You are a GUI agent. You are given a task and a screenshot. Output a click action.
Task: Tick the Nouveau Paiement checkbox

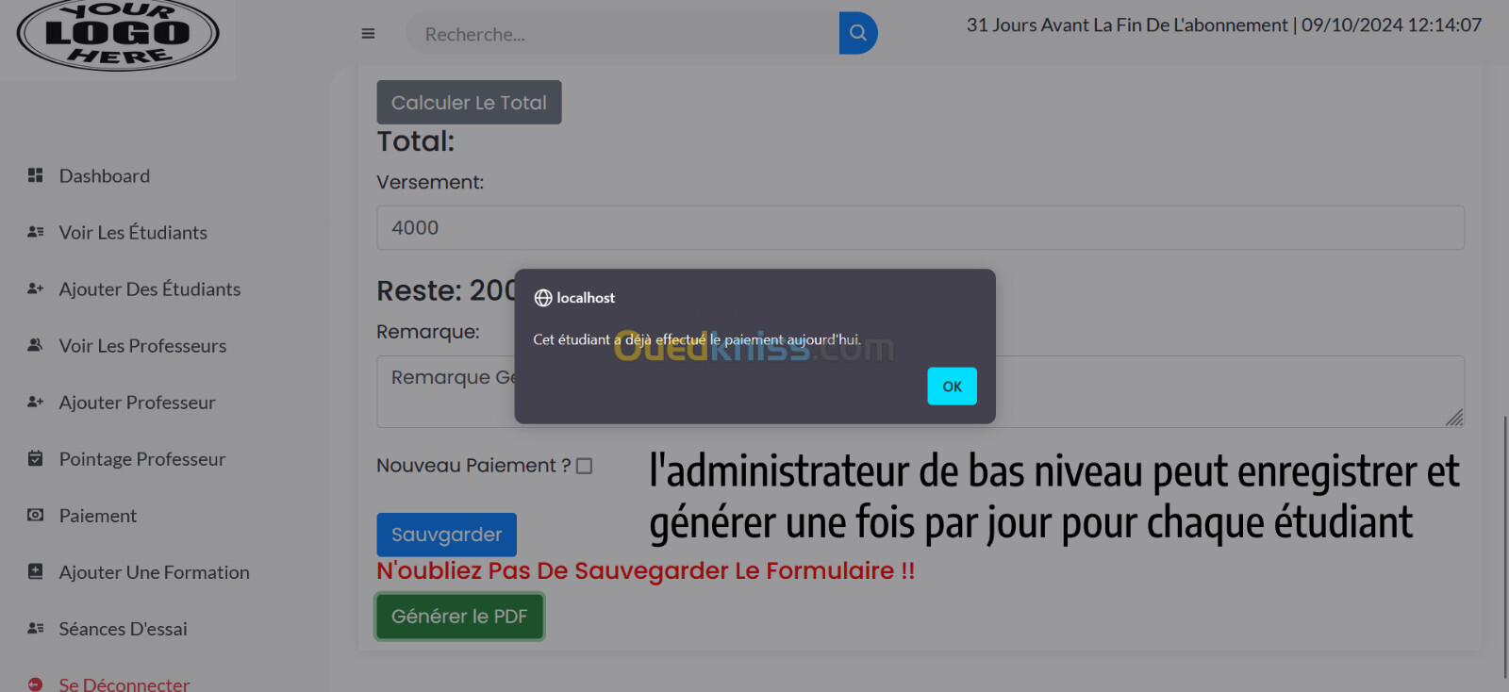tap(585, 466)
